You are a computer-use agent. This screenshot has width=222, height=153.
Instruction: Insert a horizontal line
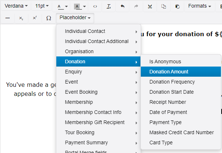coord(8,18)
